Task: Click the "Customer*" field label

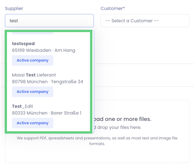Action: 113,8
